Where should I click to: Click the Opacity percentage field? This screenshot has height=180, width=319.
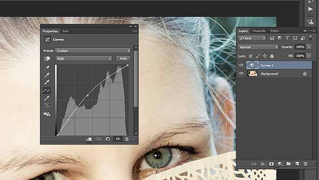300,47
